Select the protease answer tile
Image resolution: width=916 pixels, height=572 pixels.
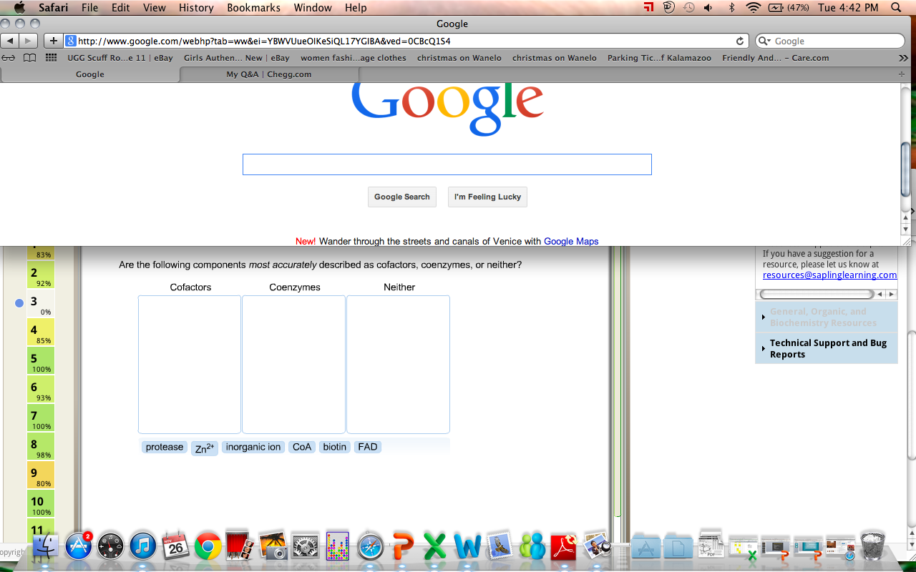165,447
